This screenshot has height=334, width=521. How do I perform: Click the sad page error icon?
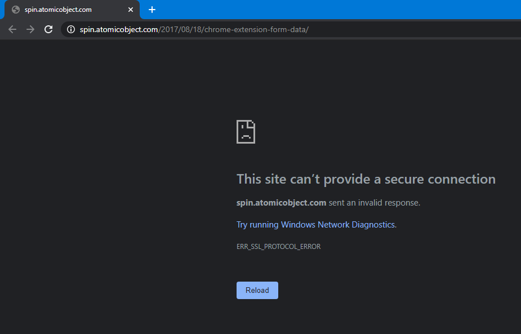tap(246, 132)
